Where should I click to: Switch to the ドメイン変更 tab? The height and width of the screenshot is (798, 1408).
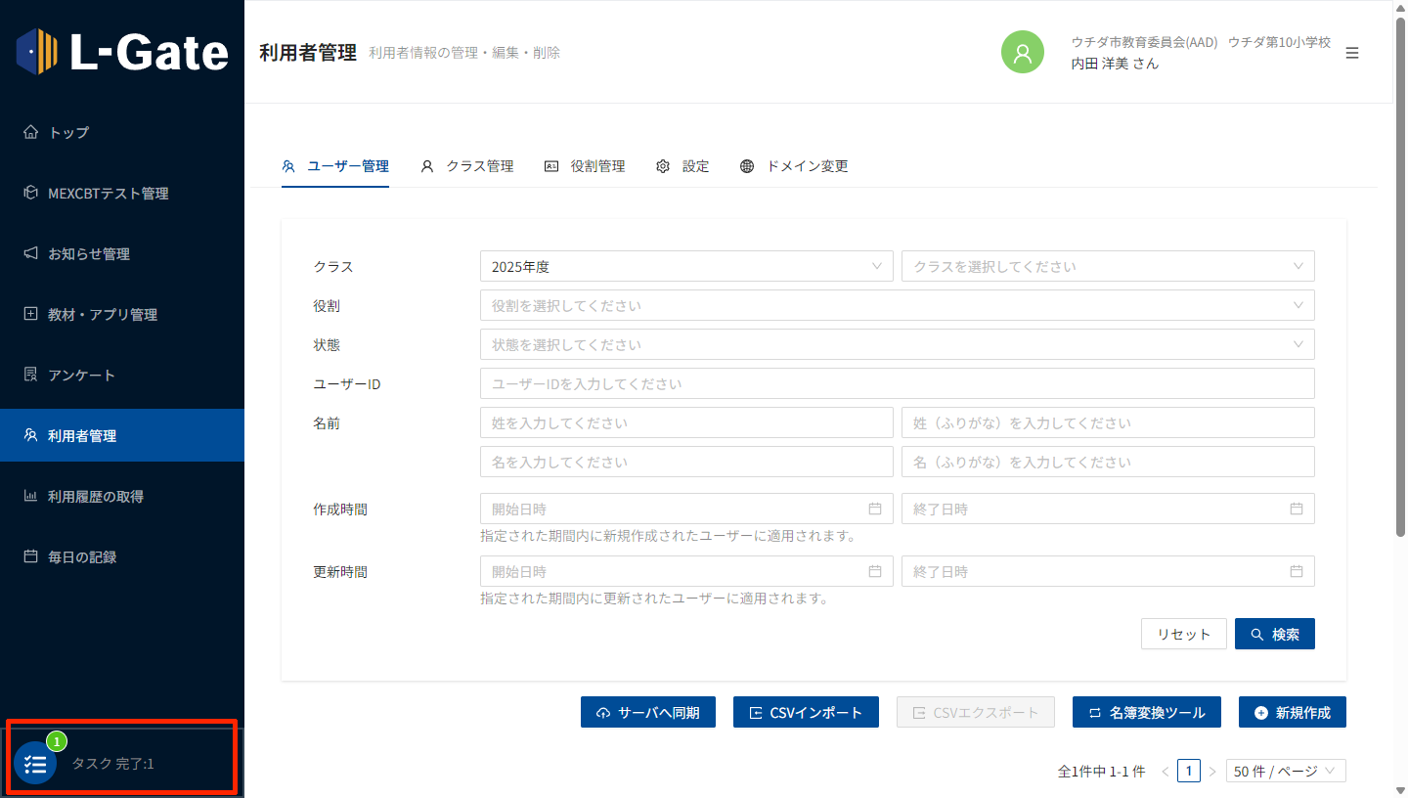point(794,166)
